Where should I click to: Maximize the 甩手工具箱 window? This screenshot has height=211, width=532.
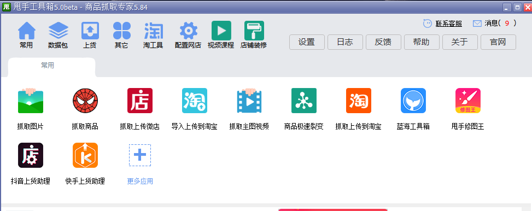[x=517, y=8]
